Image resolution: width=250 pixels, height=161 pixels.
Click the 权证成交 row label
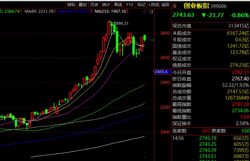[182, 59]
